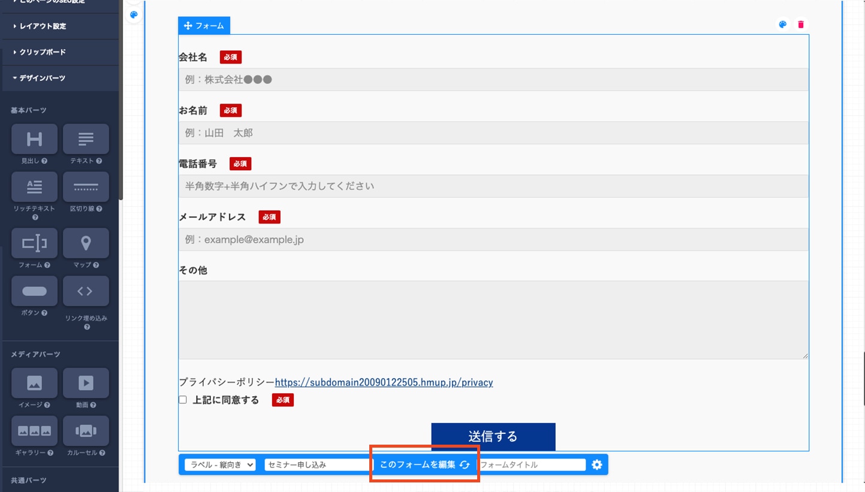Viewport: 865px width, 492px height.
Task: Collapse the デザインパーツ section
Action: 60,78
